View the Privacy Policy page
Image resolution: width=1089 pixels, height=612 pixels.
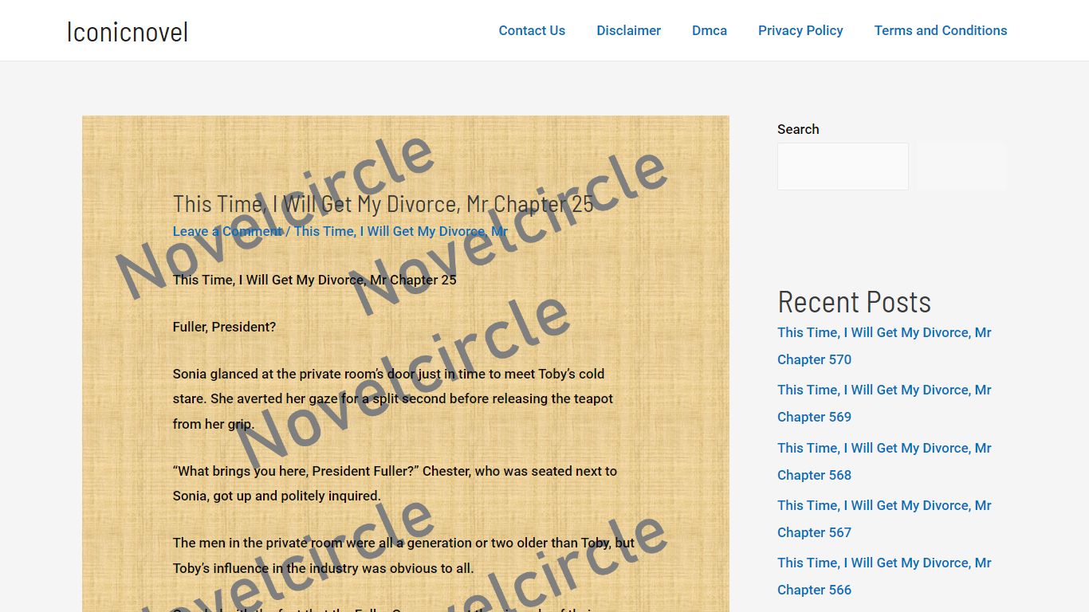pos(800,30)
